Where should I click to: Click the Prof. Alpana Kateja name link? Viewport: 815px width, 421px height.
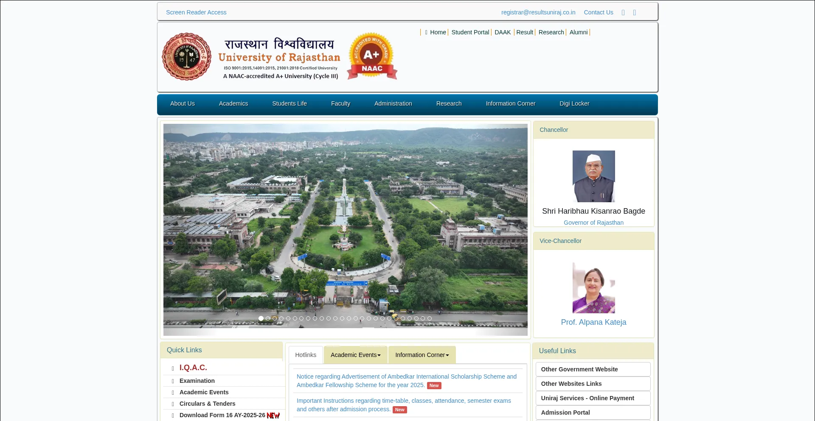pyautogui.click(x=593, y=322)
